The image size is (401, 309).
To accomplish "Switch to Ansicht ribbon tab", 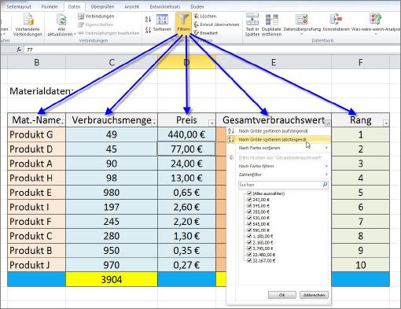I will [x=132, y=7].
